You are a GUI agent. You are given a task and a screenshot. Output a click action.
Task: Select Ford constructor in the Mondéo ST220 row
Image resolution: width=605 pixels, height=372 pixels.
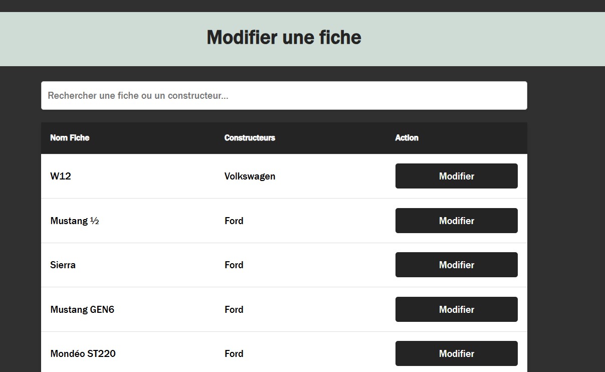tap(234, 354)
